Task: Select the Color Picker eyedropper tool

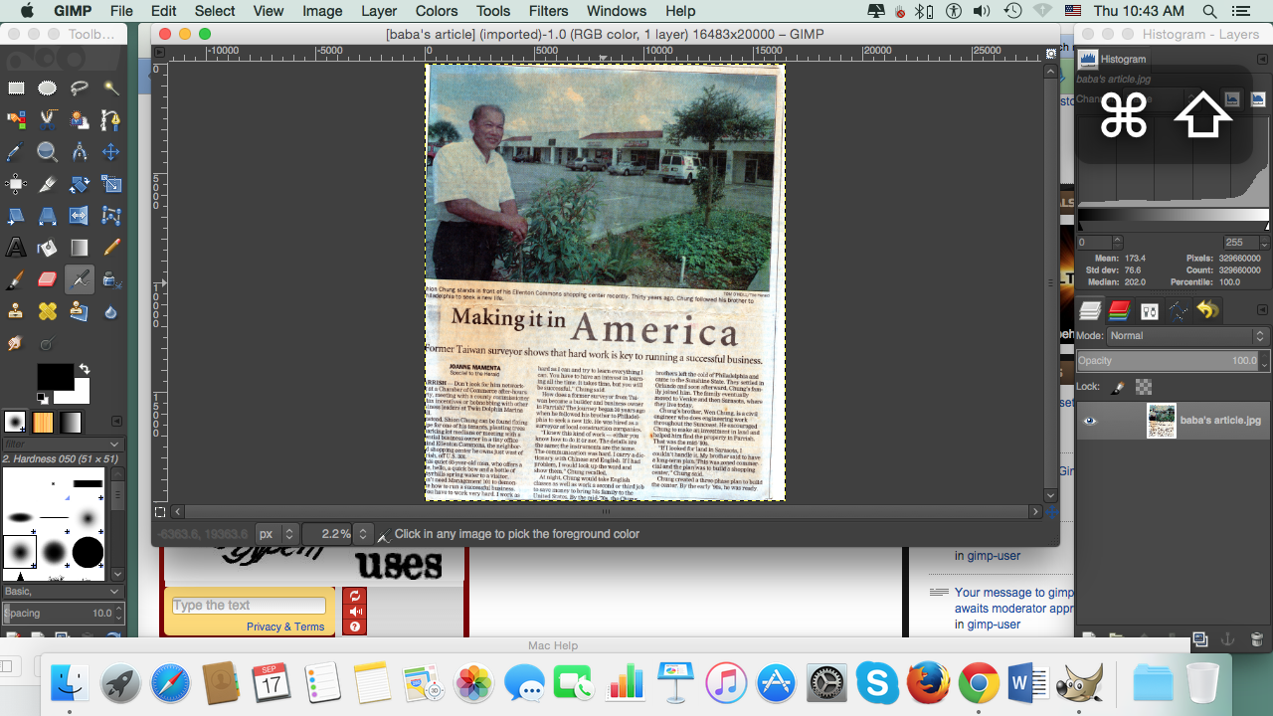Action: [16, 152]
